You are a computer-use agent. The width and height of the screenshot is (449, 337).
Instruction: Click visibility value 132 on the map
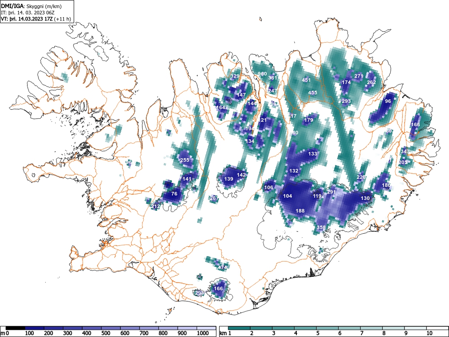pos(294,170)
